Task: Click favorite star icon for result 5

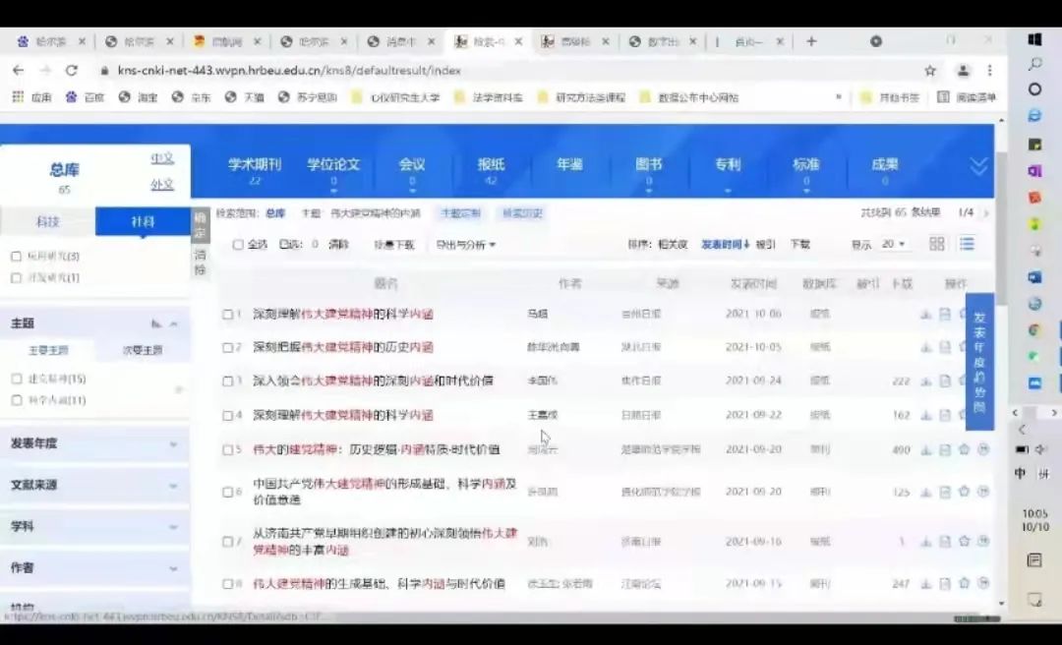Action: 964,449
